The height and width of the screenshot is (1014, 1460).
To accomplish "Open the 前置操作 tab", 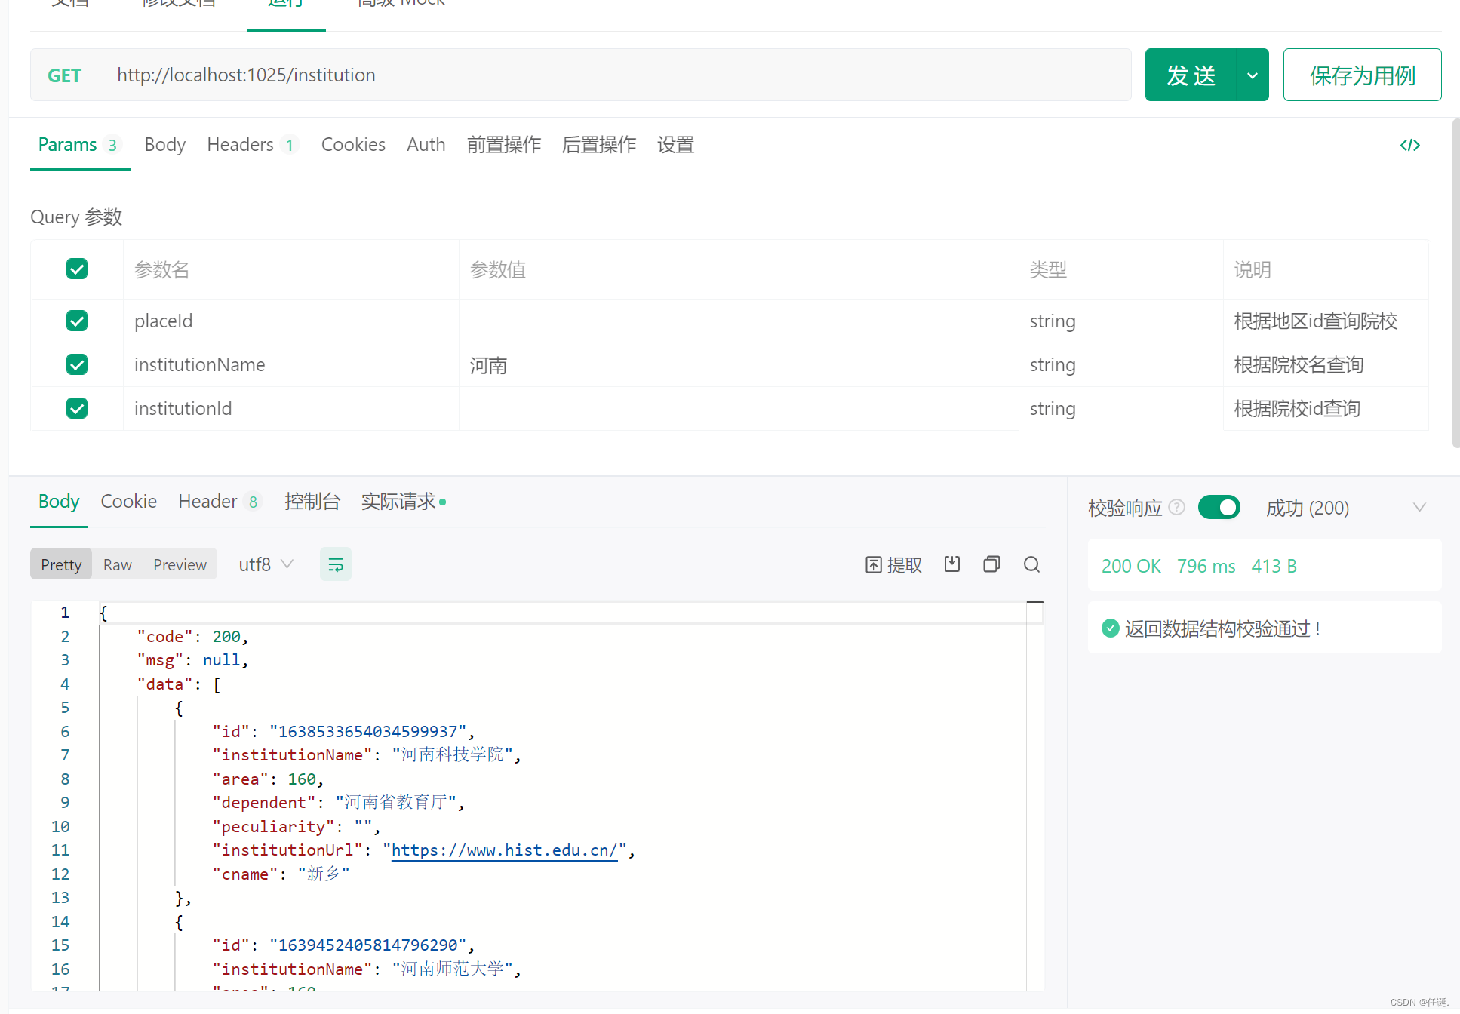I will click(x=504, y=145).
